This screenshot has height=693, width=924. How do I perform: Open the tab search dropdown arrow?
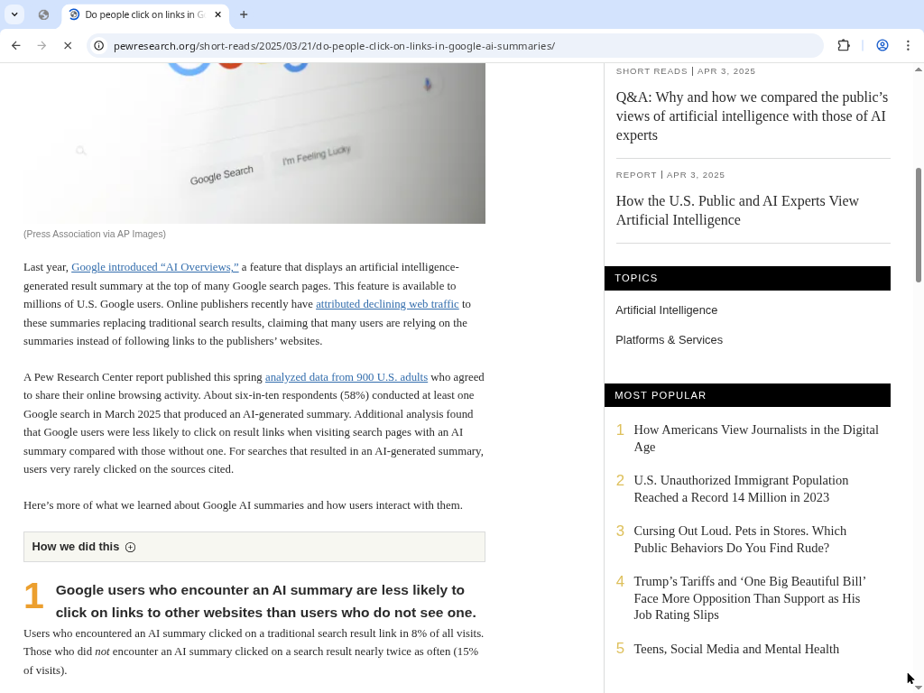tap(14, 14)
